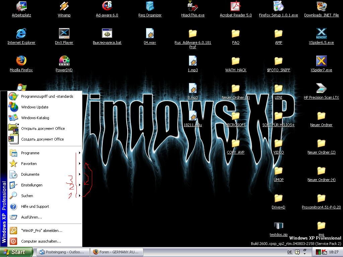Select Открыть документ Office menu entry
The height and width of the screenshot is (257, 343).
[x=45, y=128]
